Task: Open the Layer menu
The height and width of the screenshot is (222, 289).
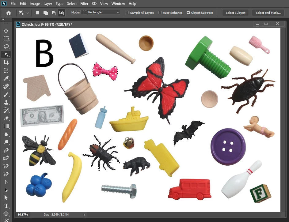Action: pyautogui.click(x=48, y=3)
